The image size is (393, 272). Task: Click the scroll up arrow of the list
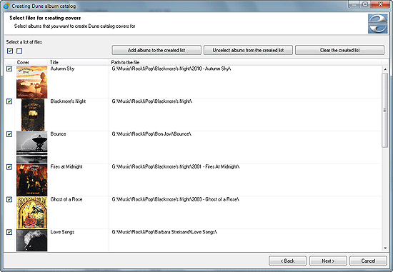(x=385, y=69)
